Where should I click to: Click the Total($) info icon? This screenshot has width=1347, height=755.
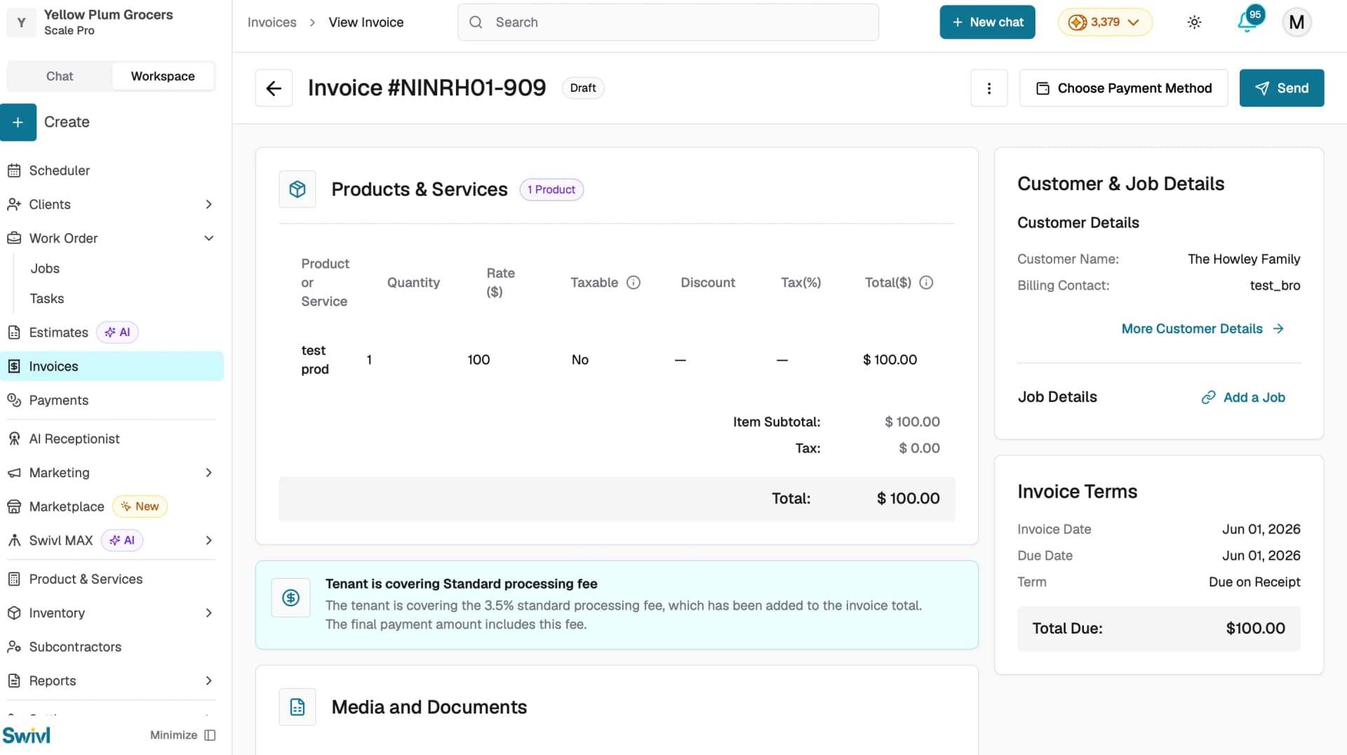pyautogui.click(x=926, y=282)
